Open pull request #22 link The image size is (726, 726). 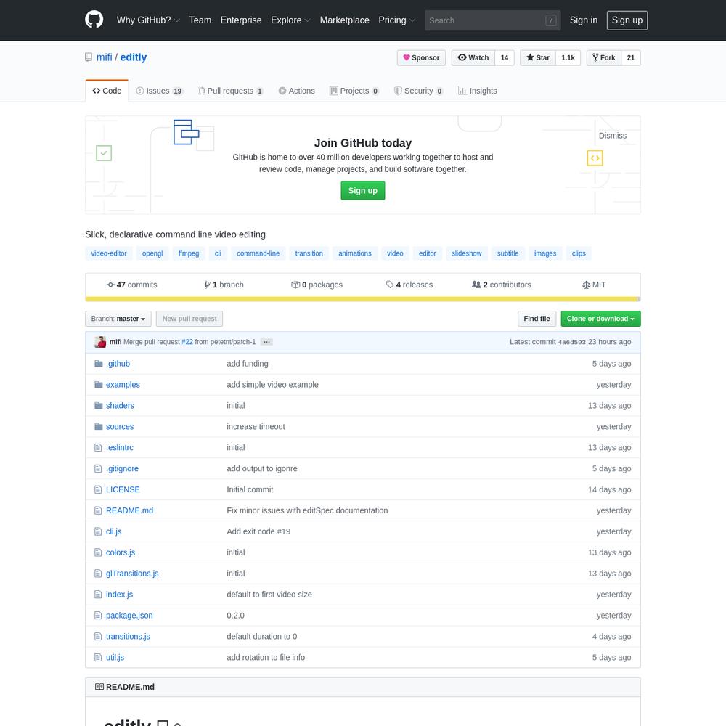[x=187, y=342]
